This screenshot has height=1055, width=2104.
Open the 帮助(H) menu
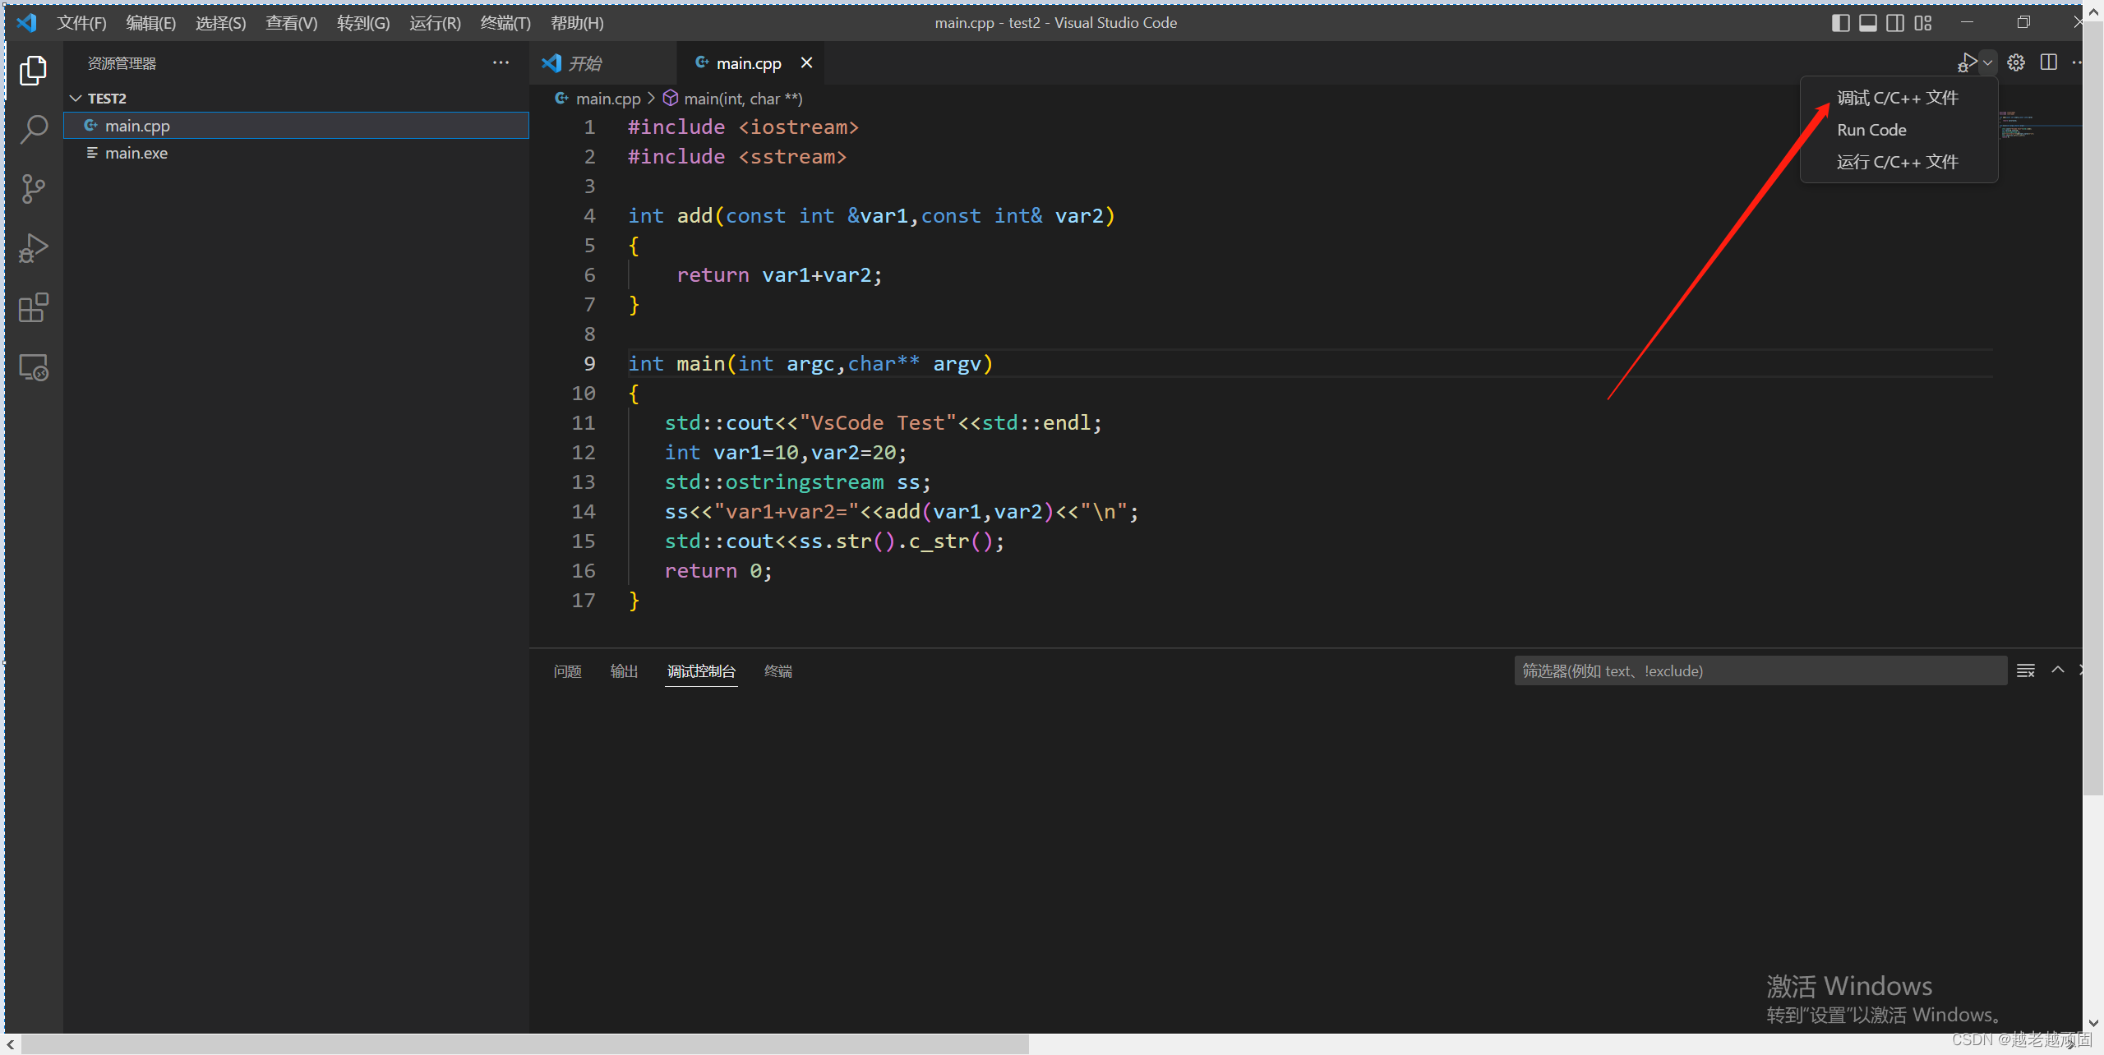[577, 22]
